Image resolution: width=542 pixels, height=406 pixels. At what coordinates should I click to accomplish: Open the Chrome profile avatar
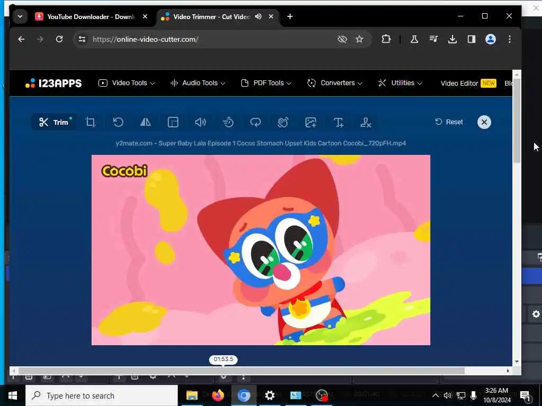491,39
